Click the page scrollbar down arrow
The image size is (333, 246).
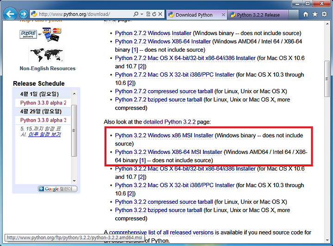(x=327, y=240)
